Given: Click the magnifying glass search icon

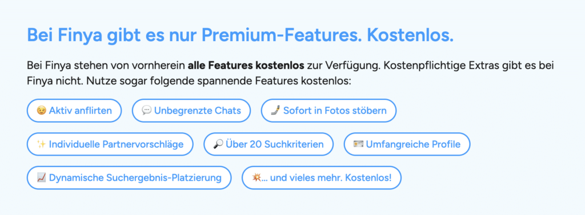Looking at the screenshot, I should point(218,144).
